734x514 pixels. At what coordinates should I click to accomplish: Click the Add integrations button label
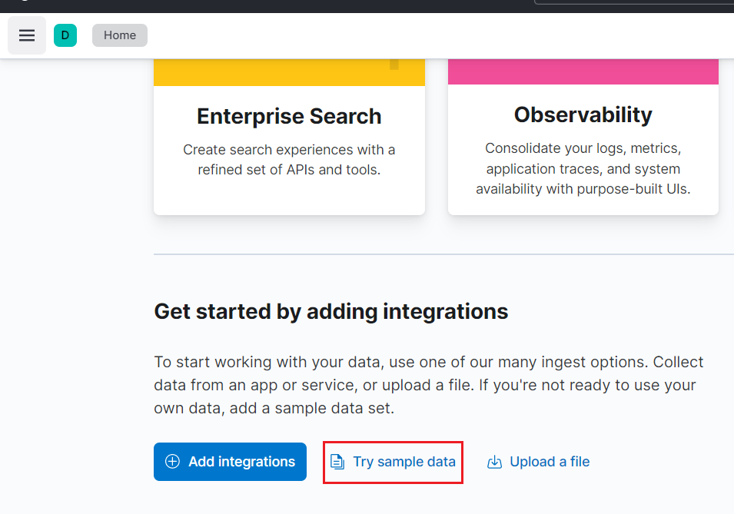pyautogui.click(x=241, y=462)
